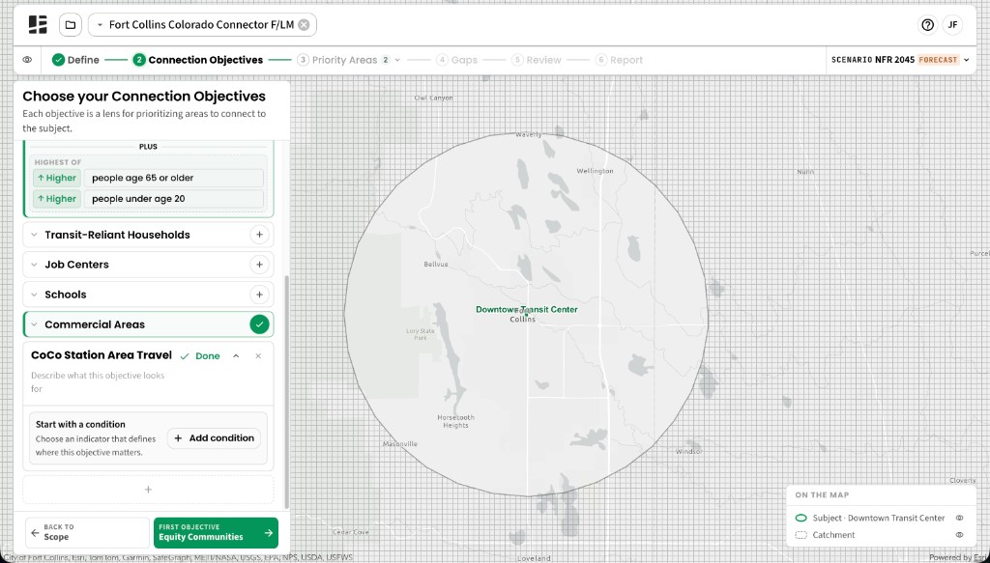
Task: Expand the Transit-Reliant Households chevron
Action: tap(34, 235)
